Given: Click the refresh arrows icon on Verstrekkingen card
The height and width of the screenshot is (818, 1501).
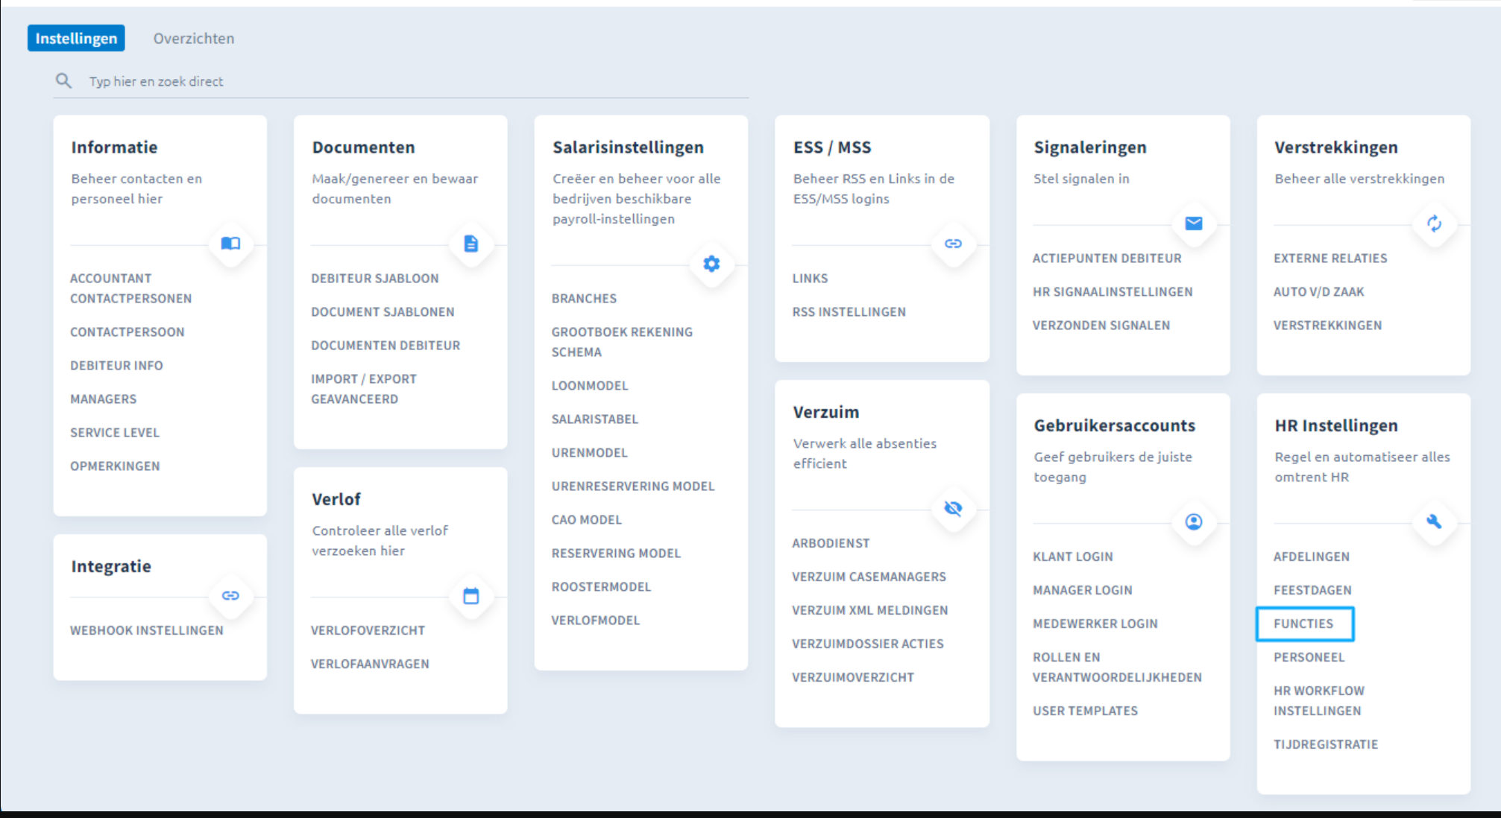Looking at the screenshot, I should [1434, 223].
